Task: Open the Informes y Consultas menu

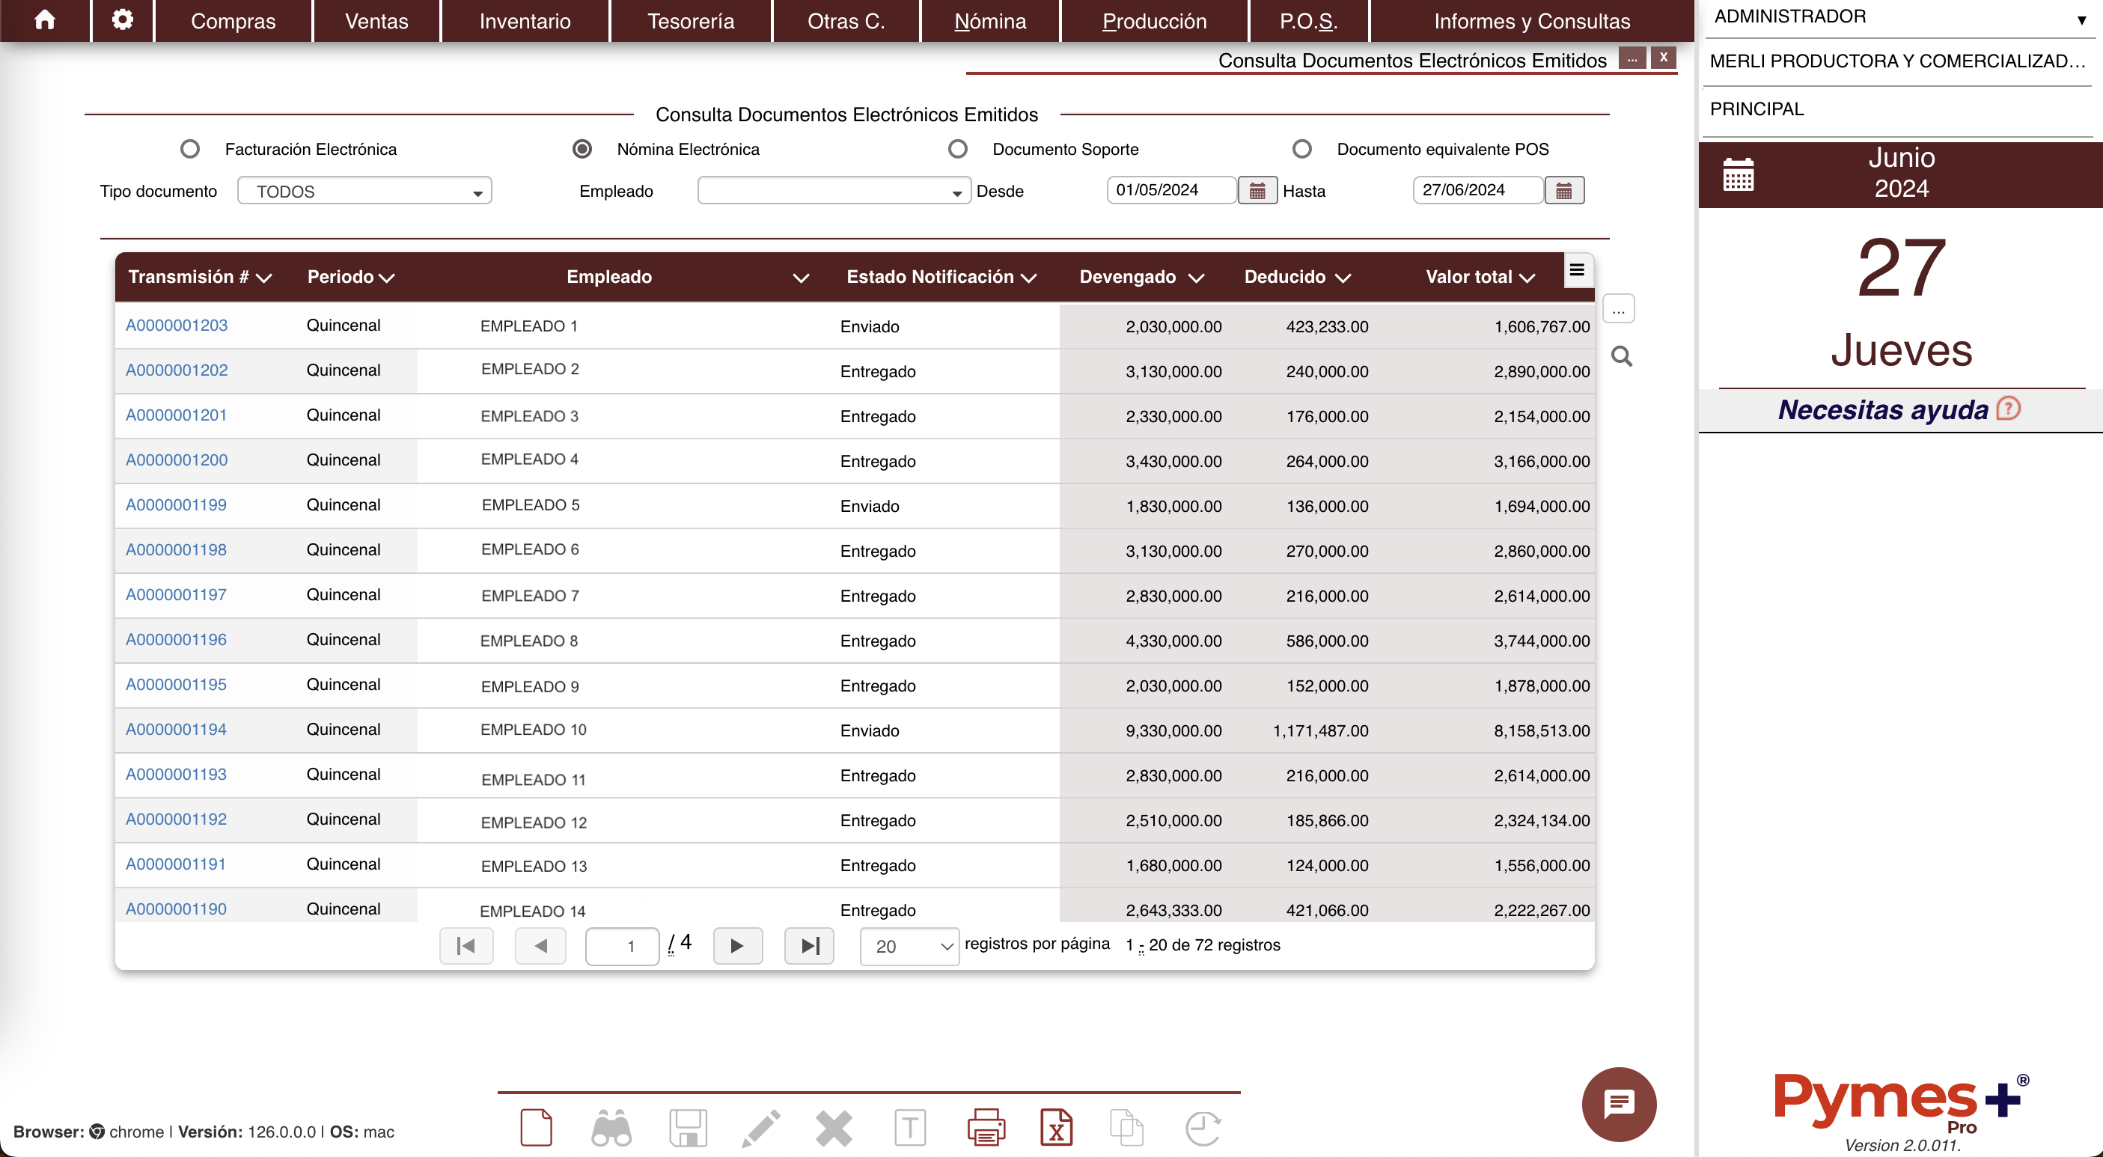Action: [x=1531, y=20]
